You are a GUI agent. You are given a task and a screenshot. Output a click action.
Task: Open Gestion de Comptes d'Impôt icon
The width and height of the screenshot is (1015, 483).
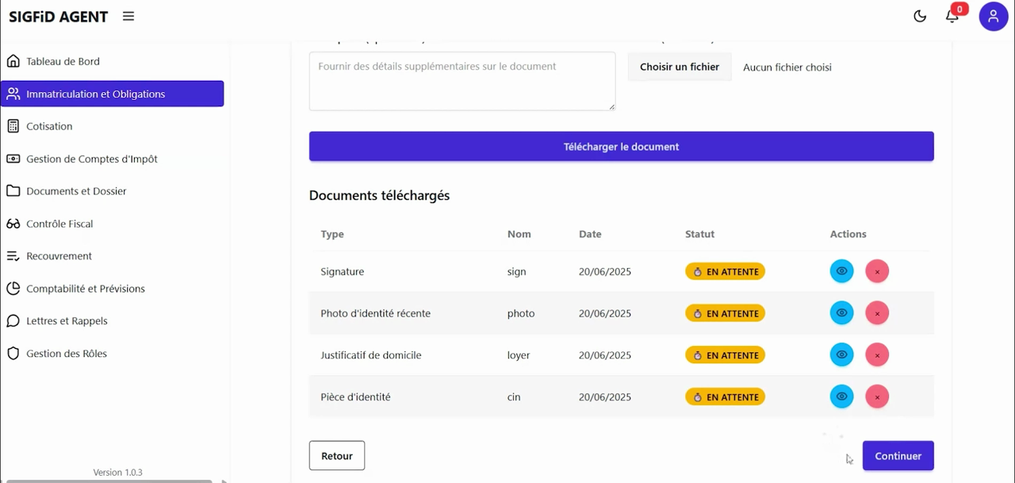(13, 159)
